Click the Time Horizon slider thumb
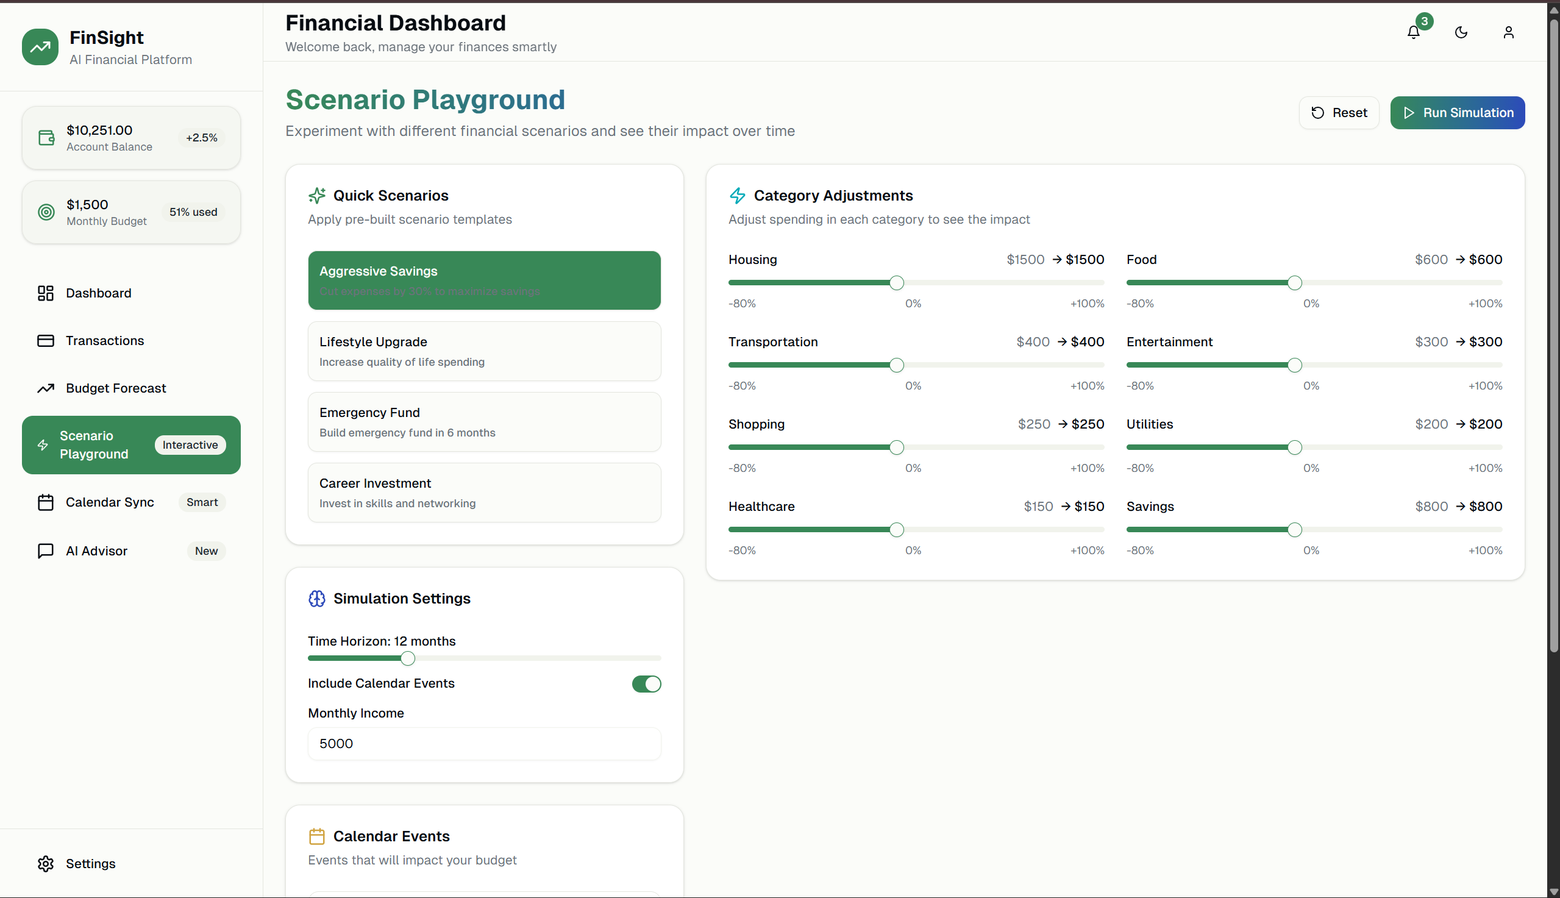 coord(408,658)
